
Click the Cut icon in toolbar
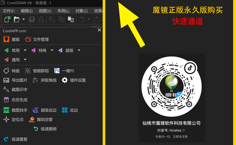click(x=52, y=19)
